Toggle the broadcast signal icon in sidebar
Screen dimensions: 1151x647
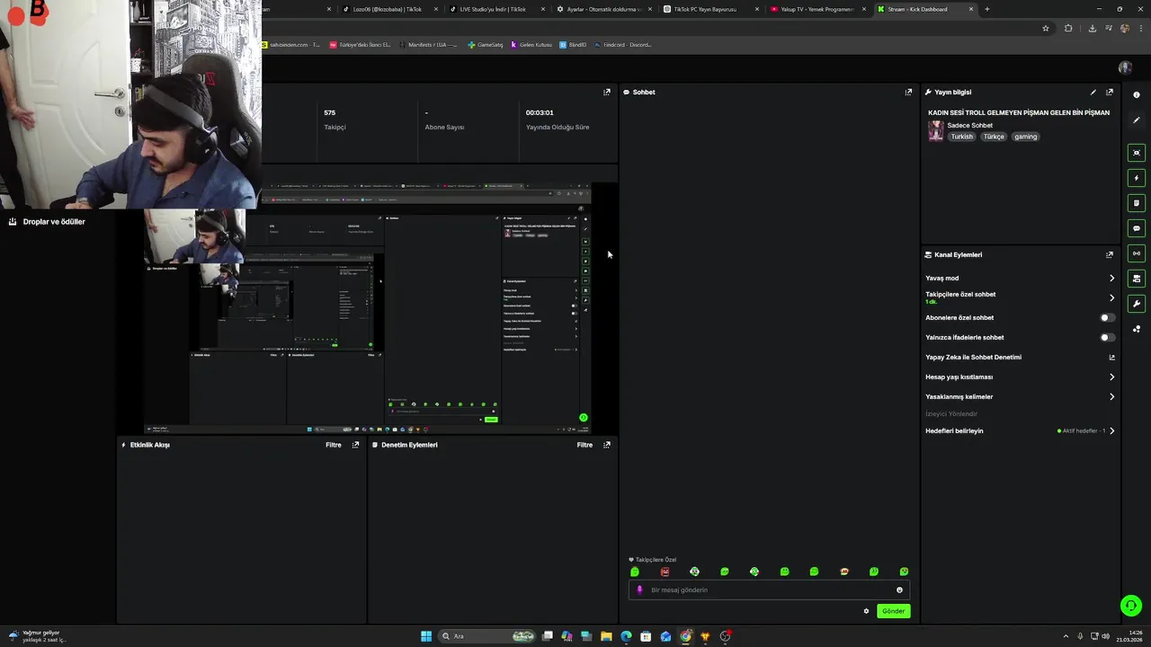(x=1137, y=253)
